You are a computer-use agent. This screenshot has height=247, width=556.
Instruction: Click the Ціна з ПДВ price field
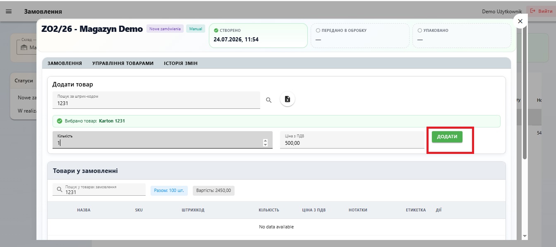pyautogui.click(x=352, y=140)
